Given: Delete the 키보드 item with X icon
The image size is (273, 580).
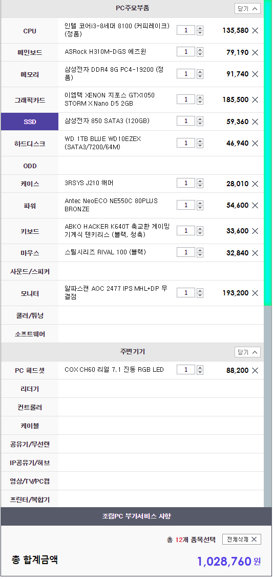Looking at the screenshot, I should 255,231.
